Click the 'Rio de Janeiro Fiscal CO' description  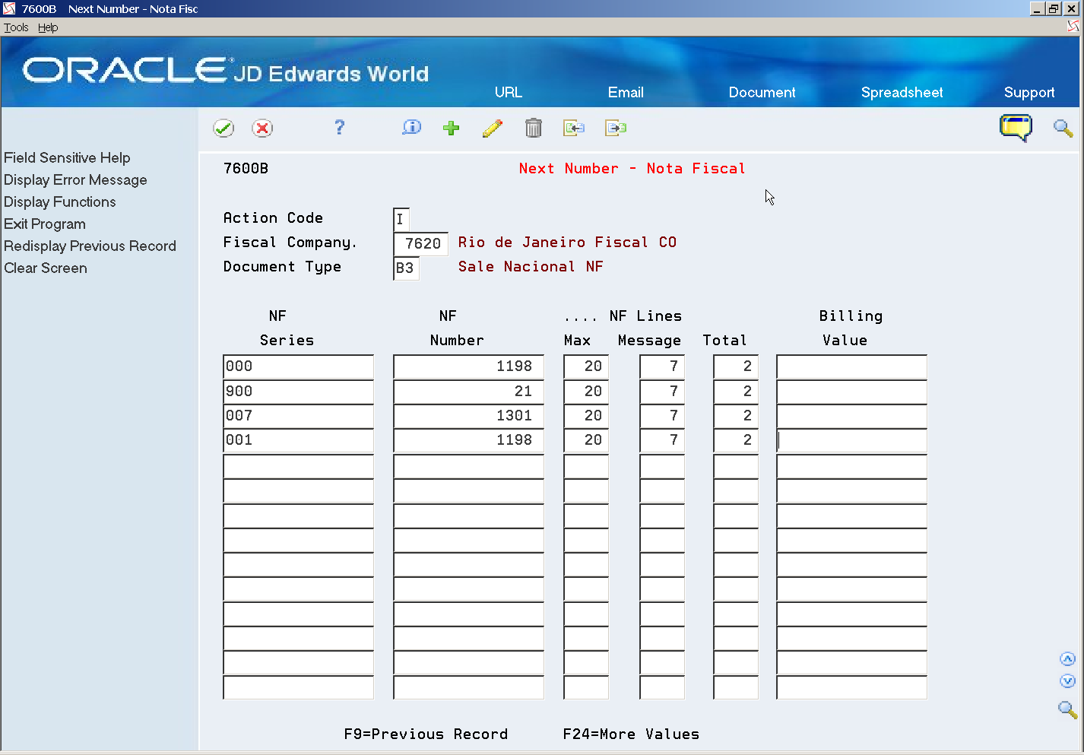coord(567,243)
